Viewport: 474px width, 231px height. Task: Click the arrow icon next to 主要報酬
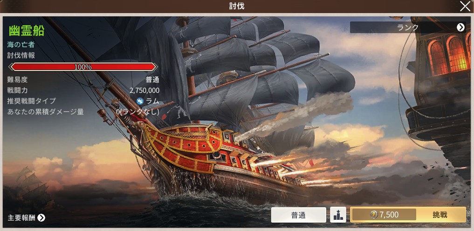41,217
